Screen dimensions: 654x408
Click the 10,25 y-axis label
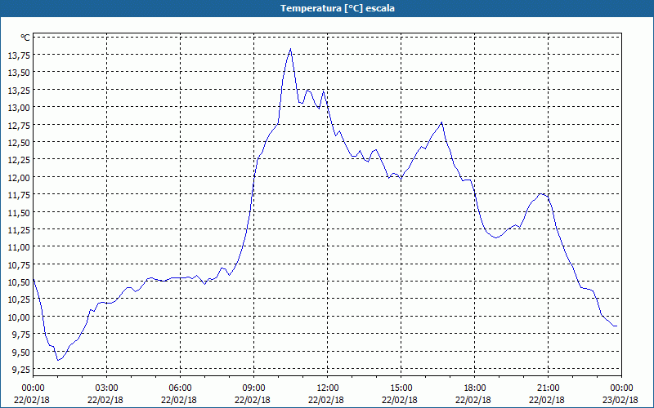[x=19, y=299]
